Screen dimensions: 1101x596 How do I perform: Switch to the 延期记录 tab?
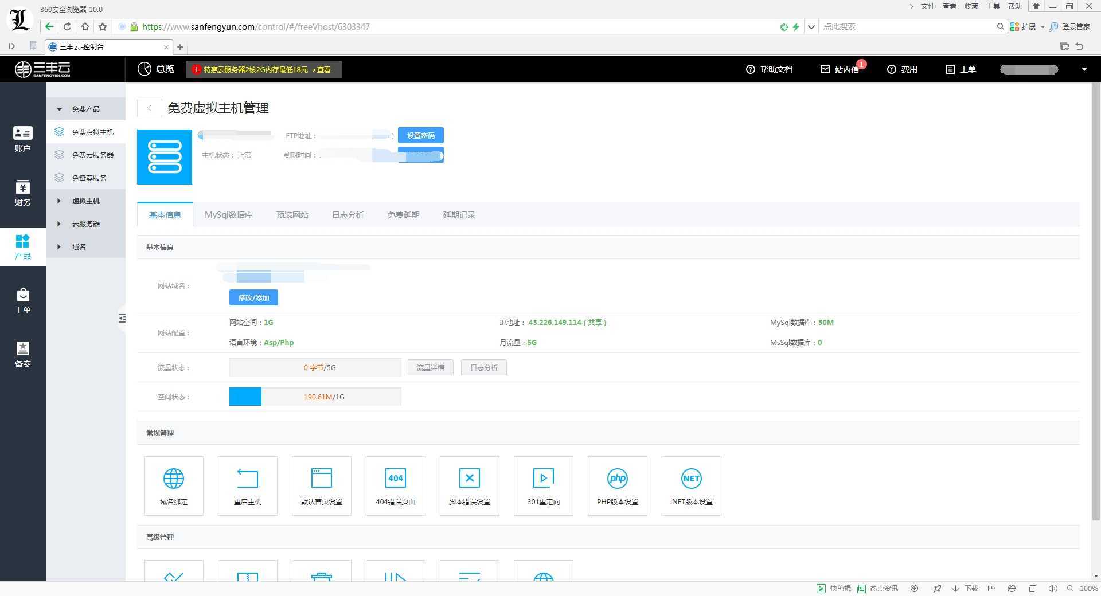(459, 215)
